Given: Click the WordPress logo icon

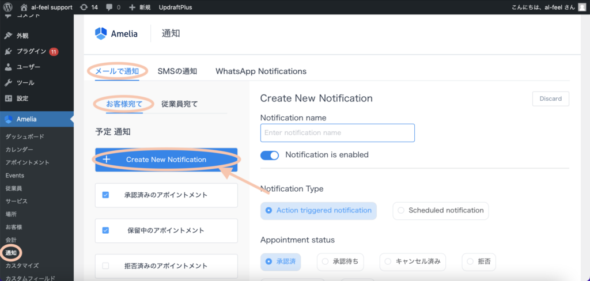Looking at the screenshot, I should click(8, 7).
